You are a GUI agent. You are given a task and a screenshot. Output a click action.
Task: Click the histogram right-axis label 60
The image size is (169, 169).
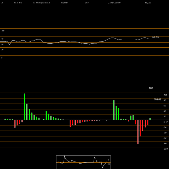[165, 106]
